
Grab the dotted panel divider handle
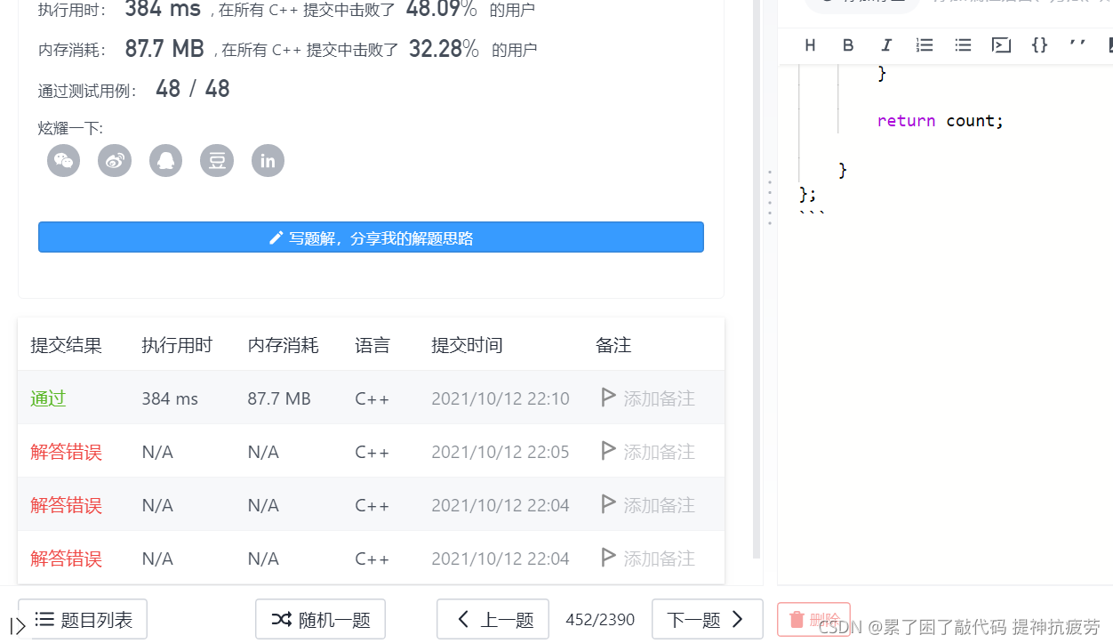(770, 197)
